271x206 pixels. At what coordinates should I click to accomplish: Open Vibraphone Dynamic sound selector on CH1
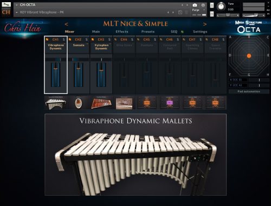[x=56, y=47]
